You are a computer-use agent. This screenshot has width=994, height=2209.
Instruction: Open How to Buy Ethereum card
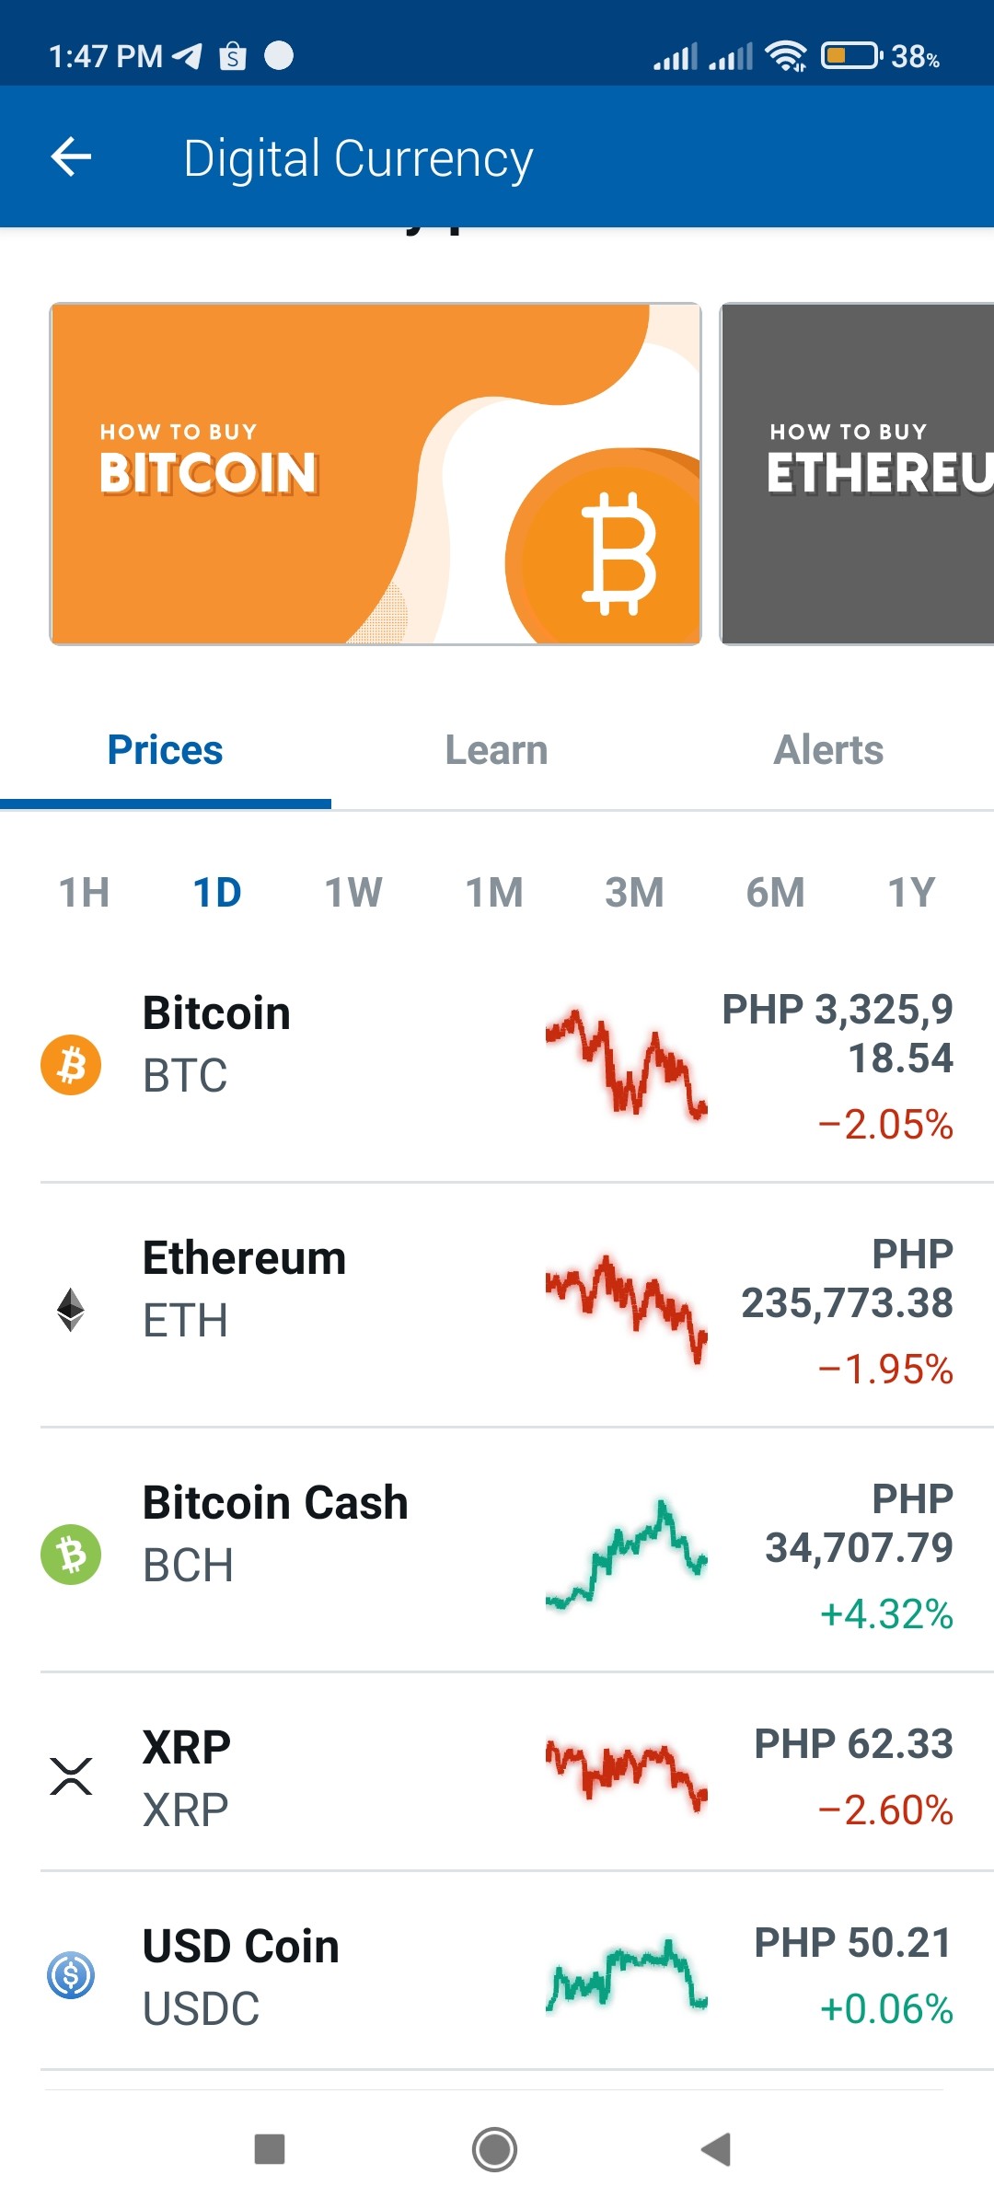click(857, 474)
